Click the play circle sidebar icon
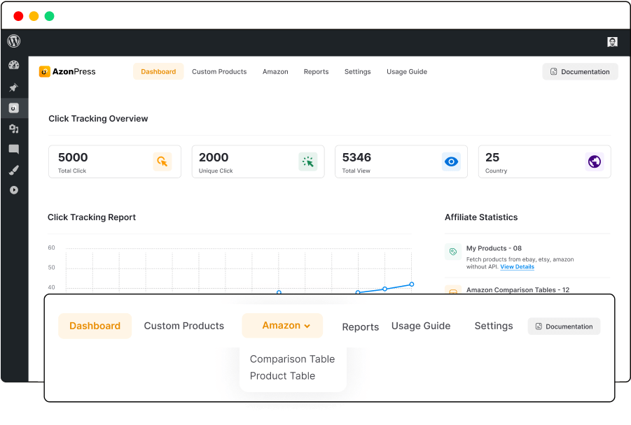631x425 pixels. click(14, 190)
